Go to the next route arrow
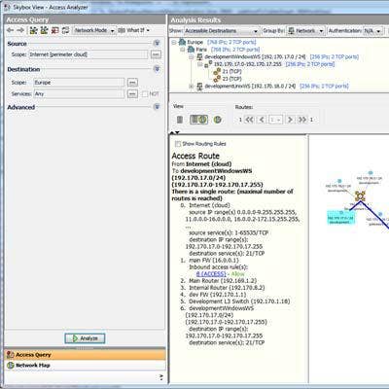Image resolution: width=389 pixels, height=389 pixels. (x=290, y=120)
